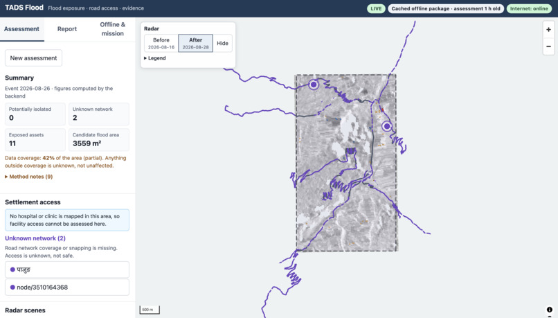Open the node/3510164368 settlement entry

(x=67, y=287)
